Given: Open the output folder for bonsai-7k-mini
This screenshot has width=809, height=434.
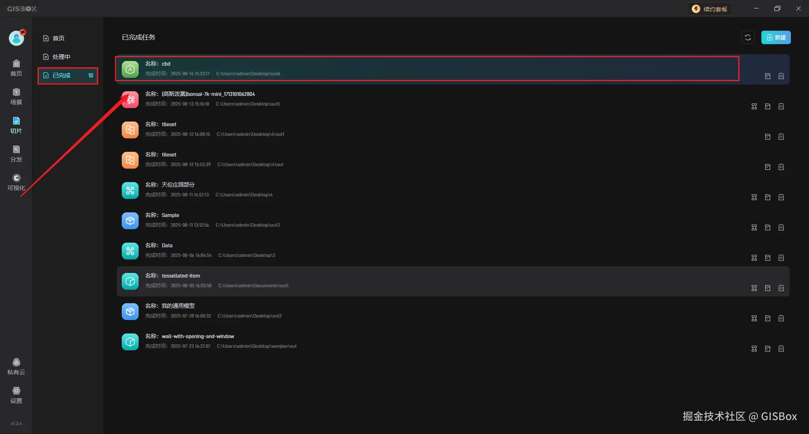Looking at the screenshot, I should [768, 106].
